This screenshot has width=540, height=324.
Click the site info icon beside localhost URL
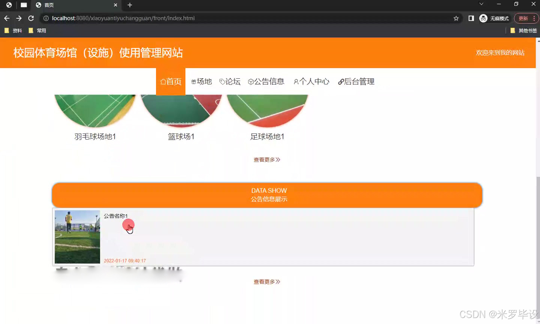[45, 18]
